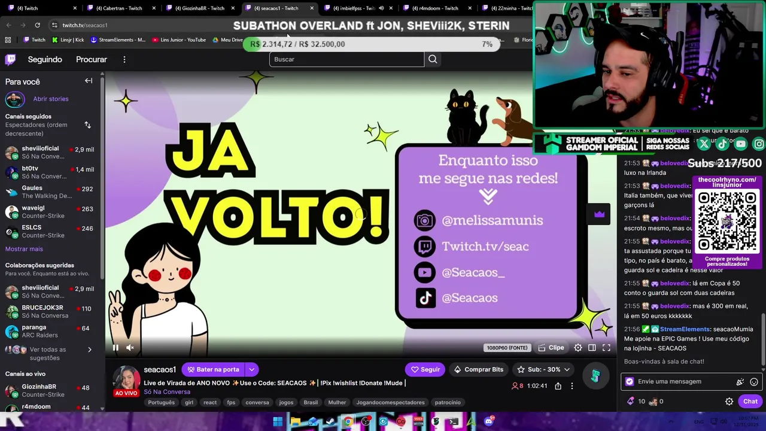Collapse the Para você sidebar
The width and height of the screenshot is (766, 431).
[x=89, y=81]
